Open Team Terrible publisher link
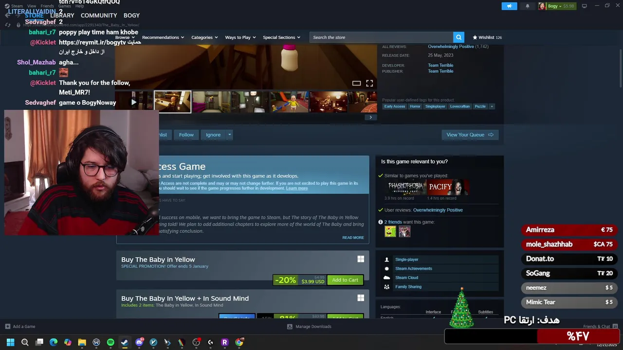 coord(440,71)
